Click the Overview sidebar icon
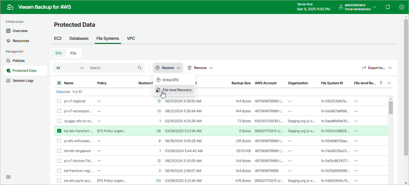This screenshot has width=409, height=185. [x=9, y=31]
